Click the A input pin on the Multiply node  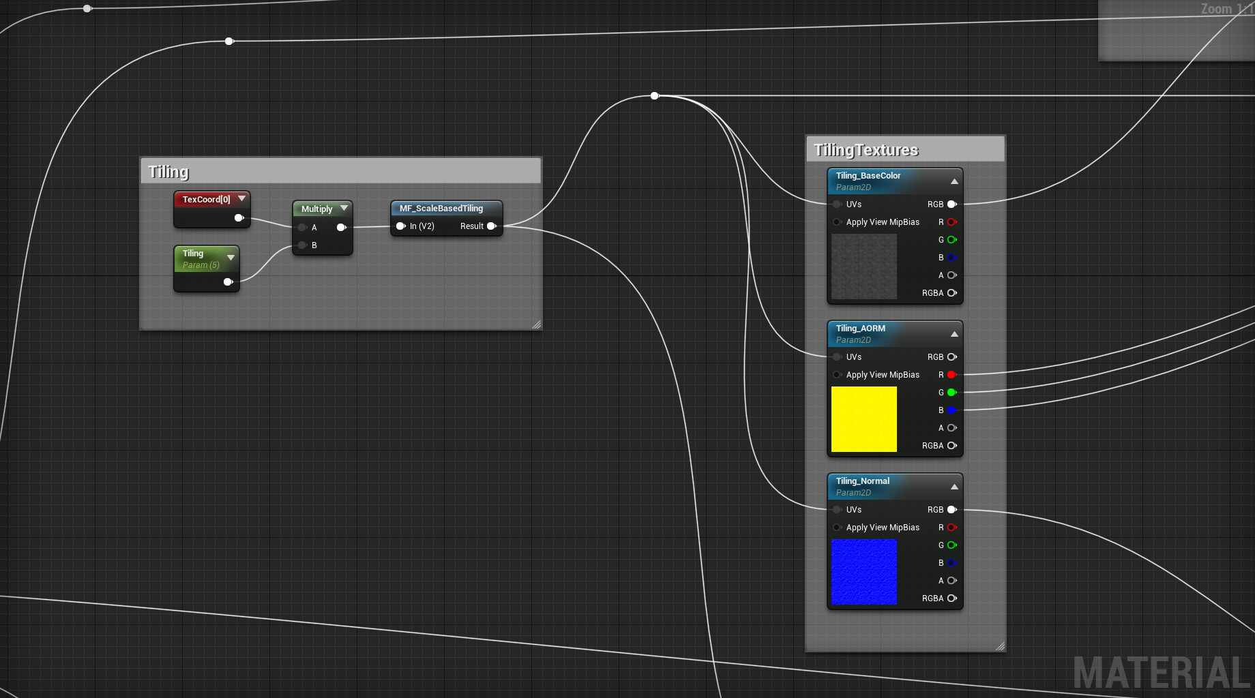click(x=302, y=227)
